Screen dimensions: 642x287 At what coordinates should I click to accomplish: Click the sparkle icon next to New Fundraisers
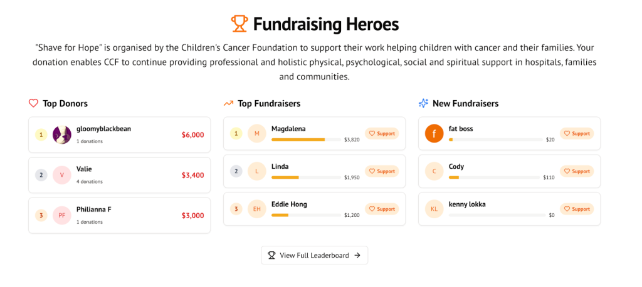[x=423, y=103]
